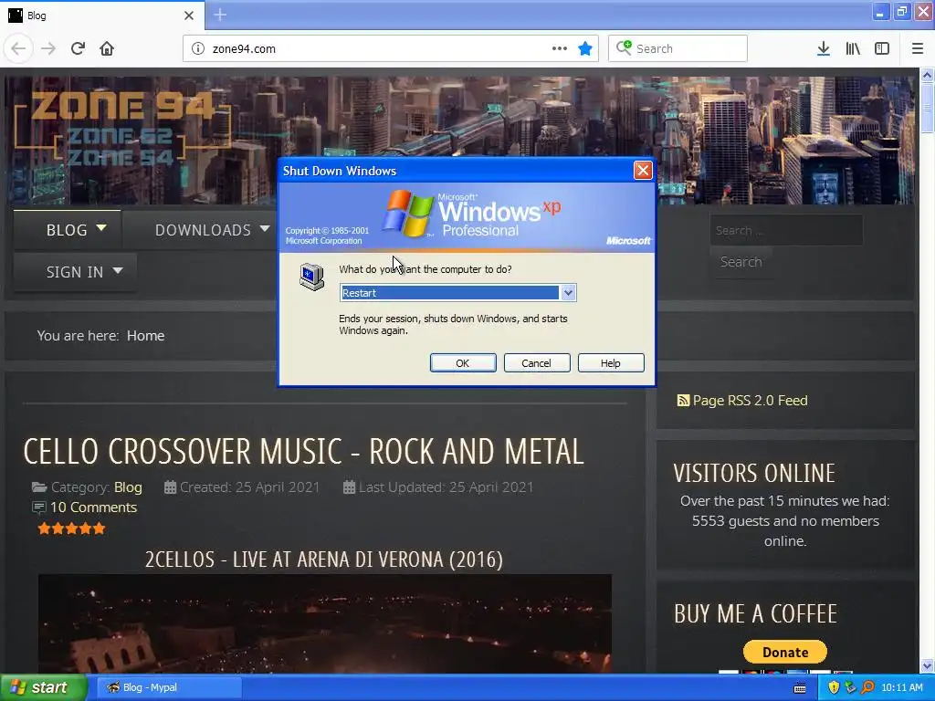Viewport: 935px width, 701px height.
Task: Close the Blog tab
Action: click(x=188, y=16)
